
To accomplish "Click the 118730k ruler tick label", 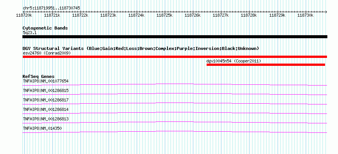I will click(305, 15).
